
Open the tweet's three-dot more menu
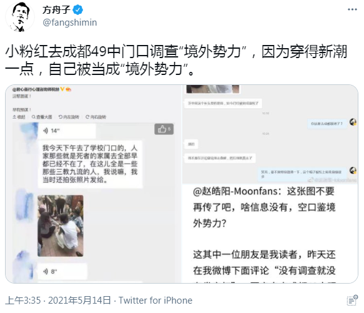click(x=352, y=9)
